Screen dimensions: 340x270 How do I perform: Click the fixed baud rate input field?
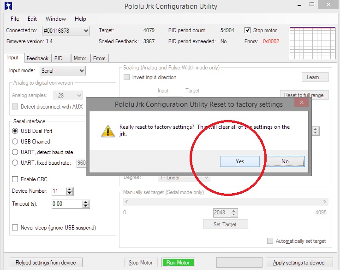(81, 163)
